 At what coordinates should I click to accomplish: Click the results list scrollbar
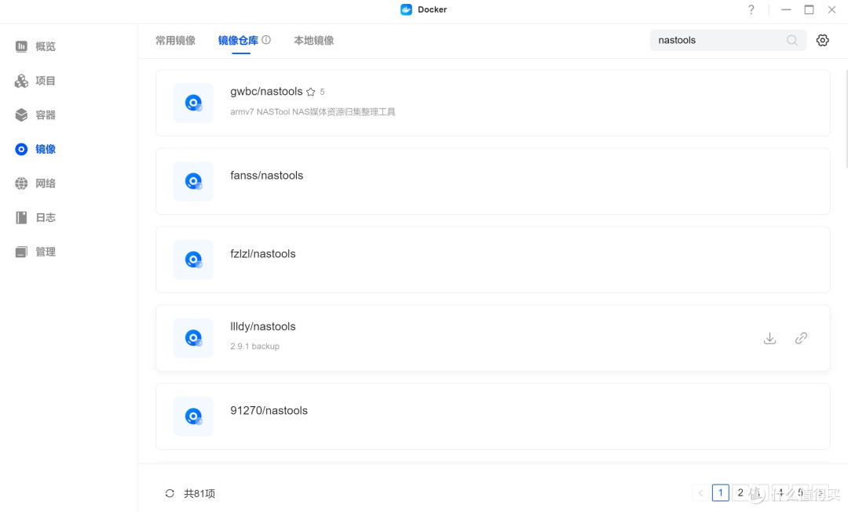coord(846,119)
